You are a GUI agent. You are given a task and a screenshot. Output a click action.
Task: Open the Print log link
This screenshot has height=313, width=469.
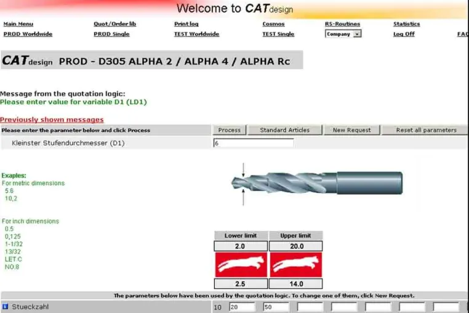(x=186, y=24)
